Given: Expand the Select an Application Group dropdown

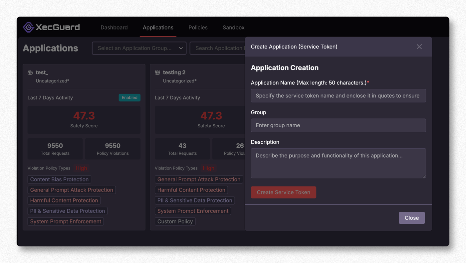Looking at the screenshot, I should click(139, 48).
